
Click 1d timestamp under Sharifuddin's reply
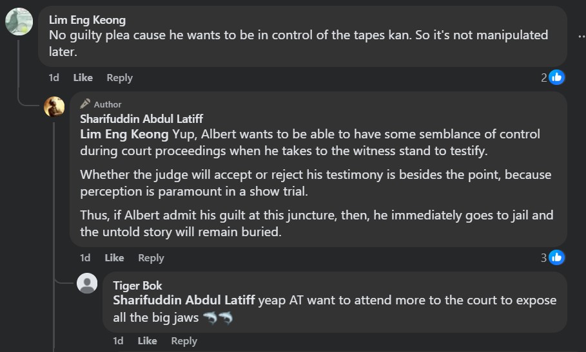tap(85, 257)
